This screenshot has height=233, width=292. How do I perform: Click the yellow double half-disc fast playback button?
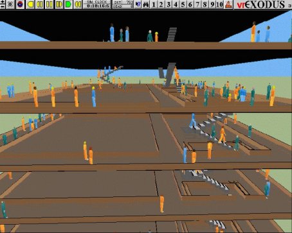[78, 4]
